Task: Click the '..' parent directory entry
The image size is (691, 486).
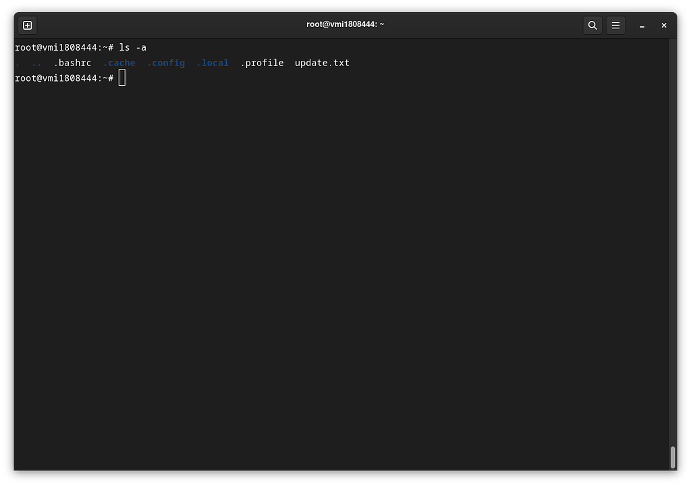Action: [x=36, y=64]
